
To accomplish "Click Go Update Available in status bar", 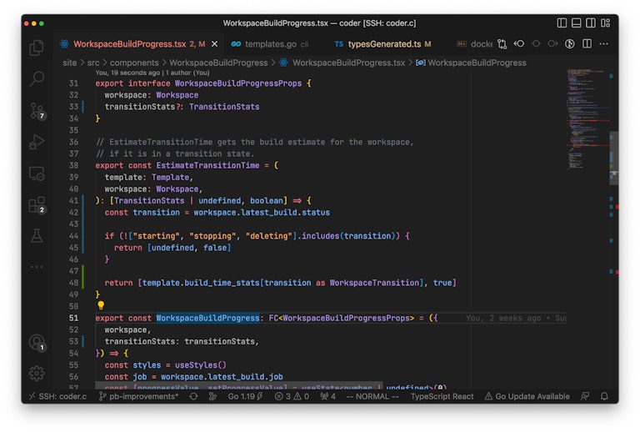I will 527,396.
